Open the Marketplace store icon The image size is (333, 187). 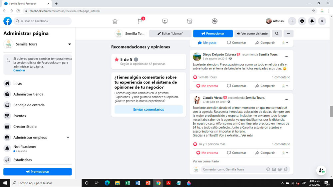[x=190, y=21]
